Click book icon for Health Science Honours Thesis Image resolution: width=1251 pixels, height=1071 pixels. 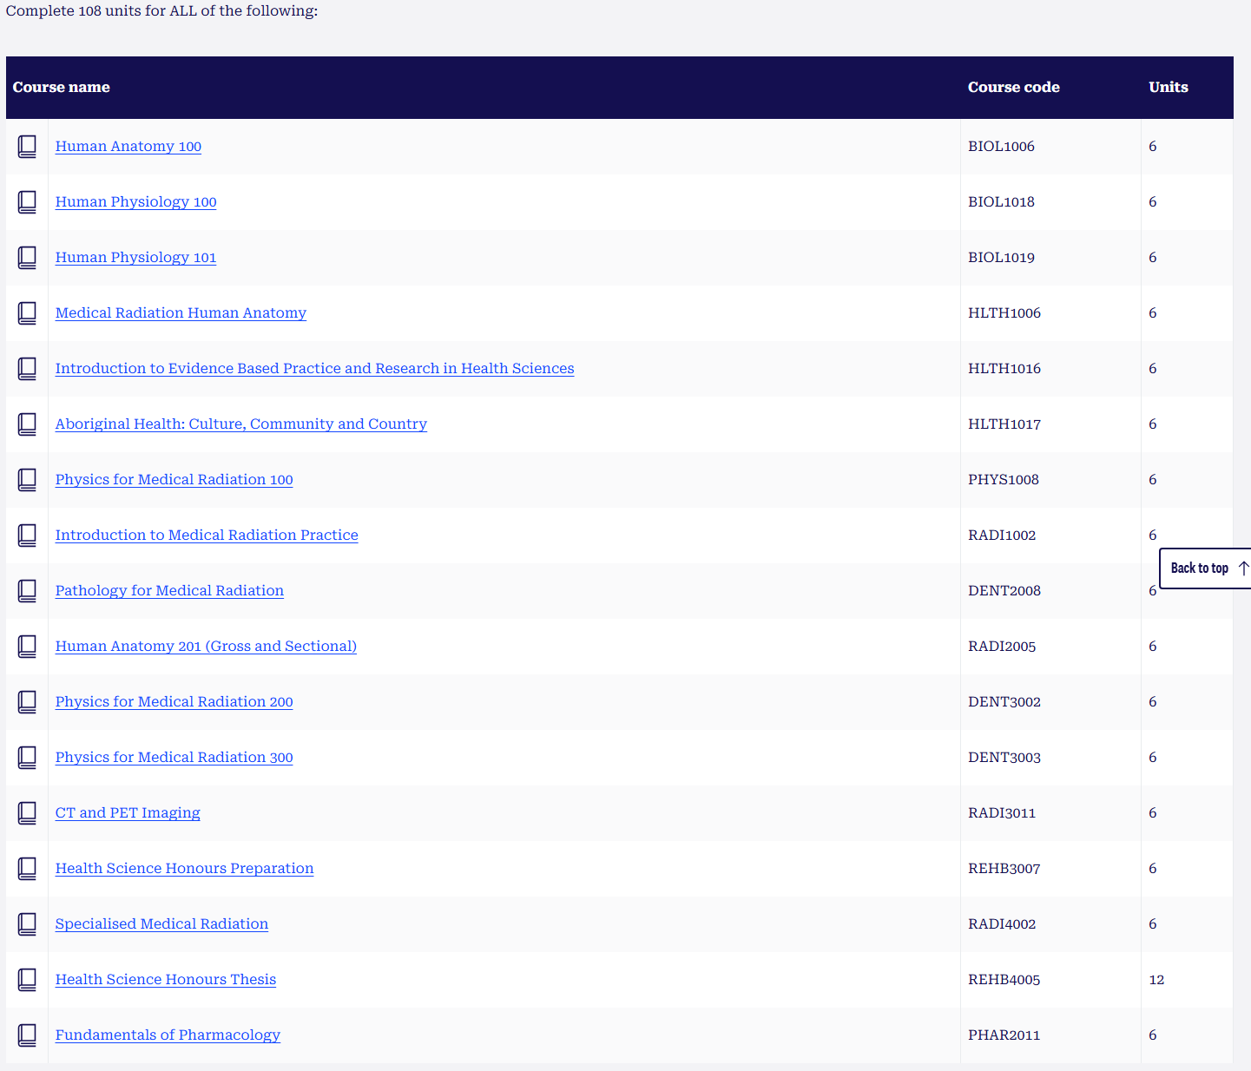tap(27, 980)
